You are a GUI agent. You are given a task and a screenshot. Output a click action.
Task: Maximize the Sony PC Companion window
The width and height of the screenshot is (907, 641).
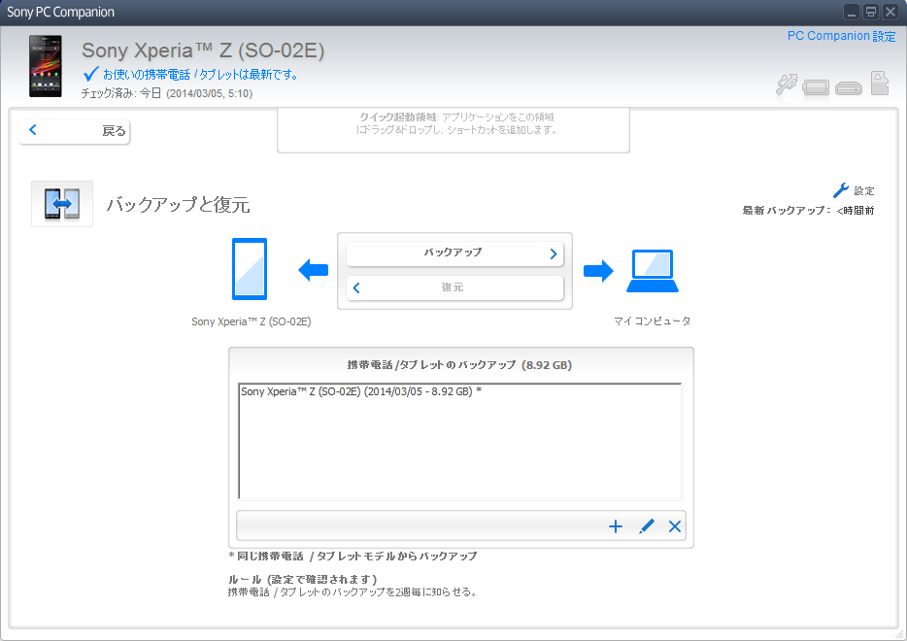point(870,13)
